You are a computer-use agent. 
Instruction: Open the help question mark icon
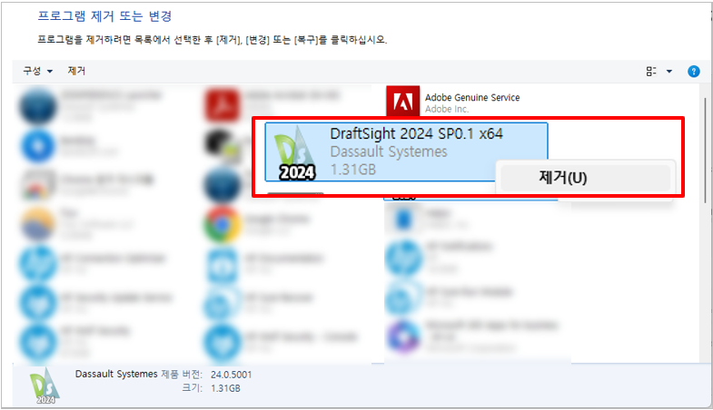pos(693,72)
